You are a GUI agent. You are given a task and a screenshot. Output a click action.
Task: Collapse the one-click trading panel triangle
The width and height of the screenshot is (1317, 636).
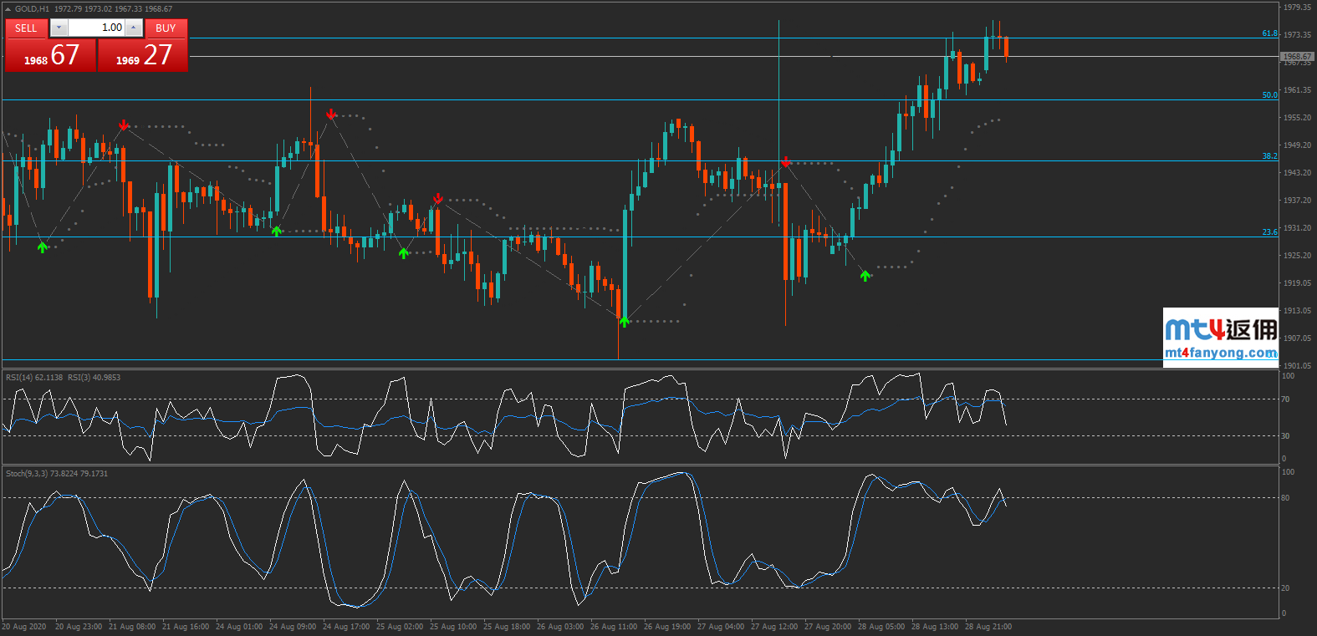coord(8,9)
